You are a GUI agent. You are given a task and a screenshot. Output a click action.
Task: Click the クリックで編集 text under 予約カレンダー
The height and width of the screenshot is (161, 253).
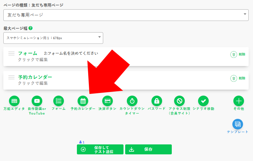[x=33, y=83]
